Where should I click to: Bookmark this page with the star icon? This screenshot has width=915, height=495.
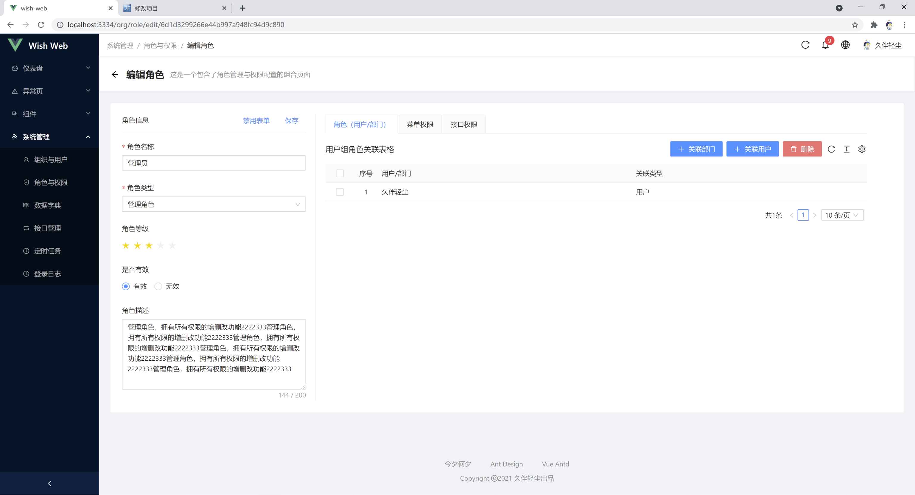tap(855, 25)
